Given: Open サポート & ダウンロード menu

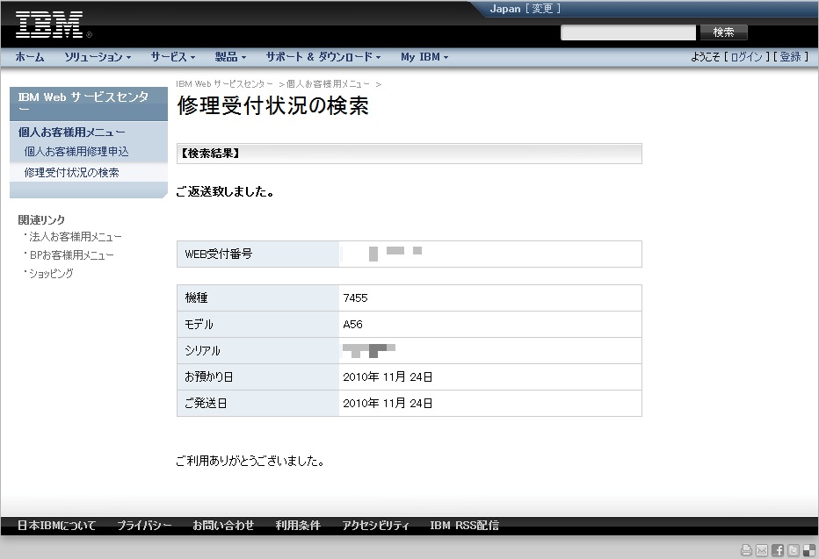Looking at the screenshot, I should pos(323,57).
